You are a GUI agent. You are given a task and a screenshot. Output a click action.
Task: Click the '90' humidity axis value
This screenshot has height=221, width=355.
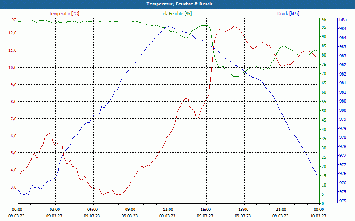click(324, 37)
